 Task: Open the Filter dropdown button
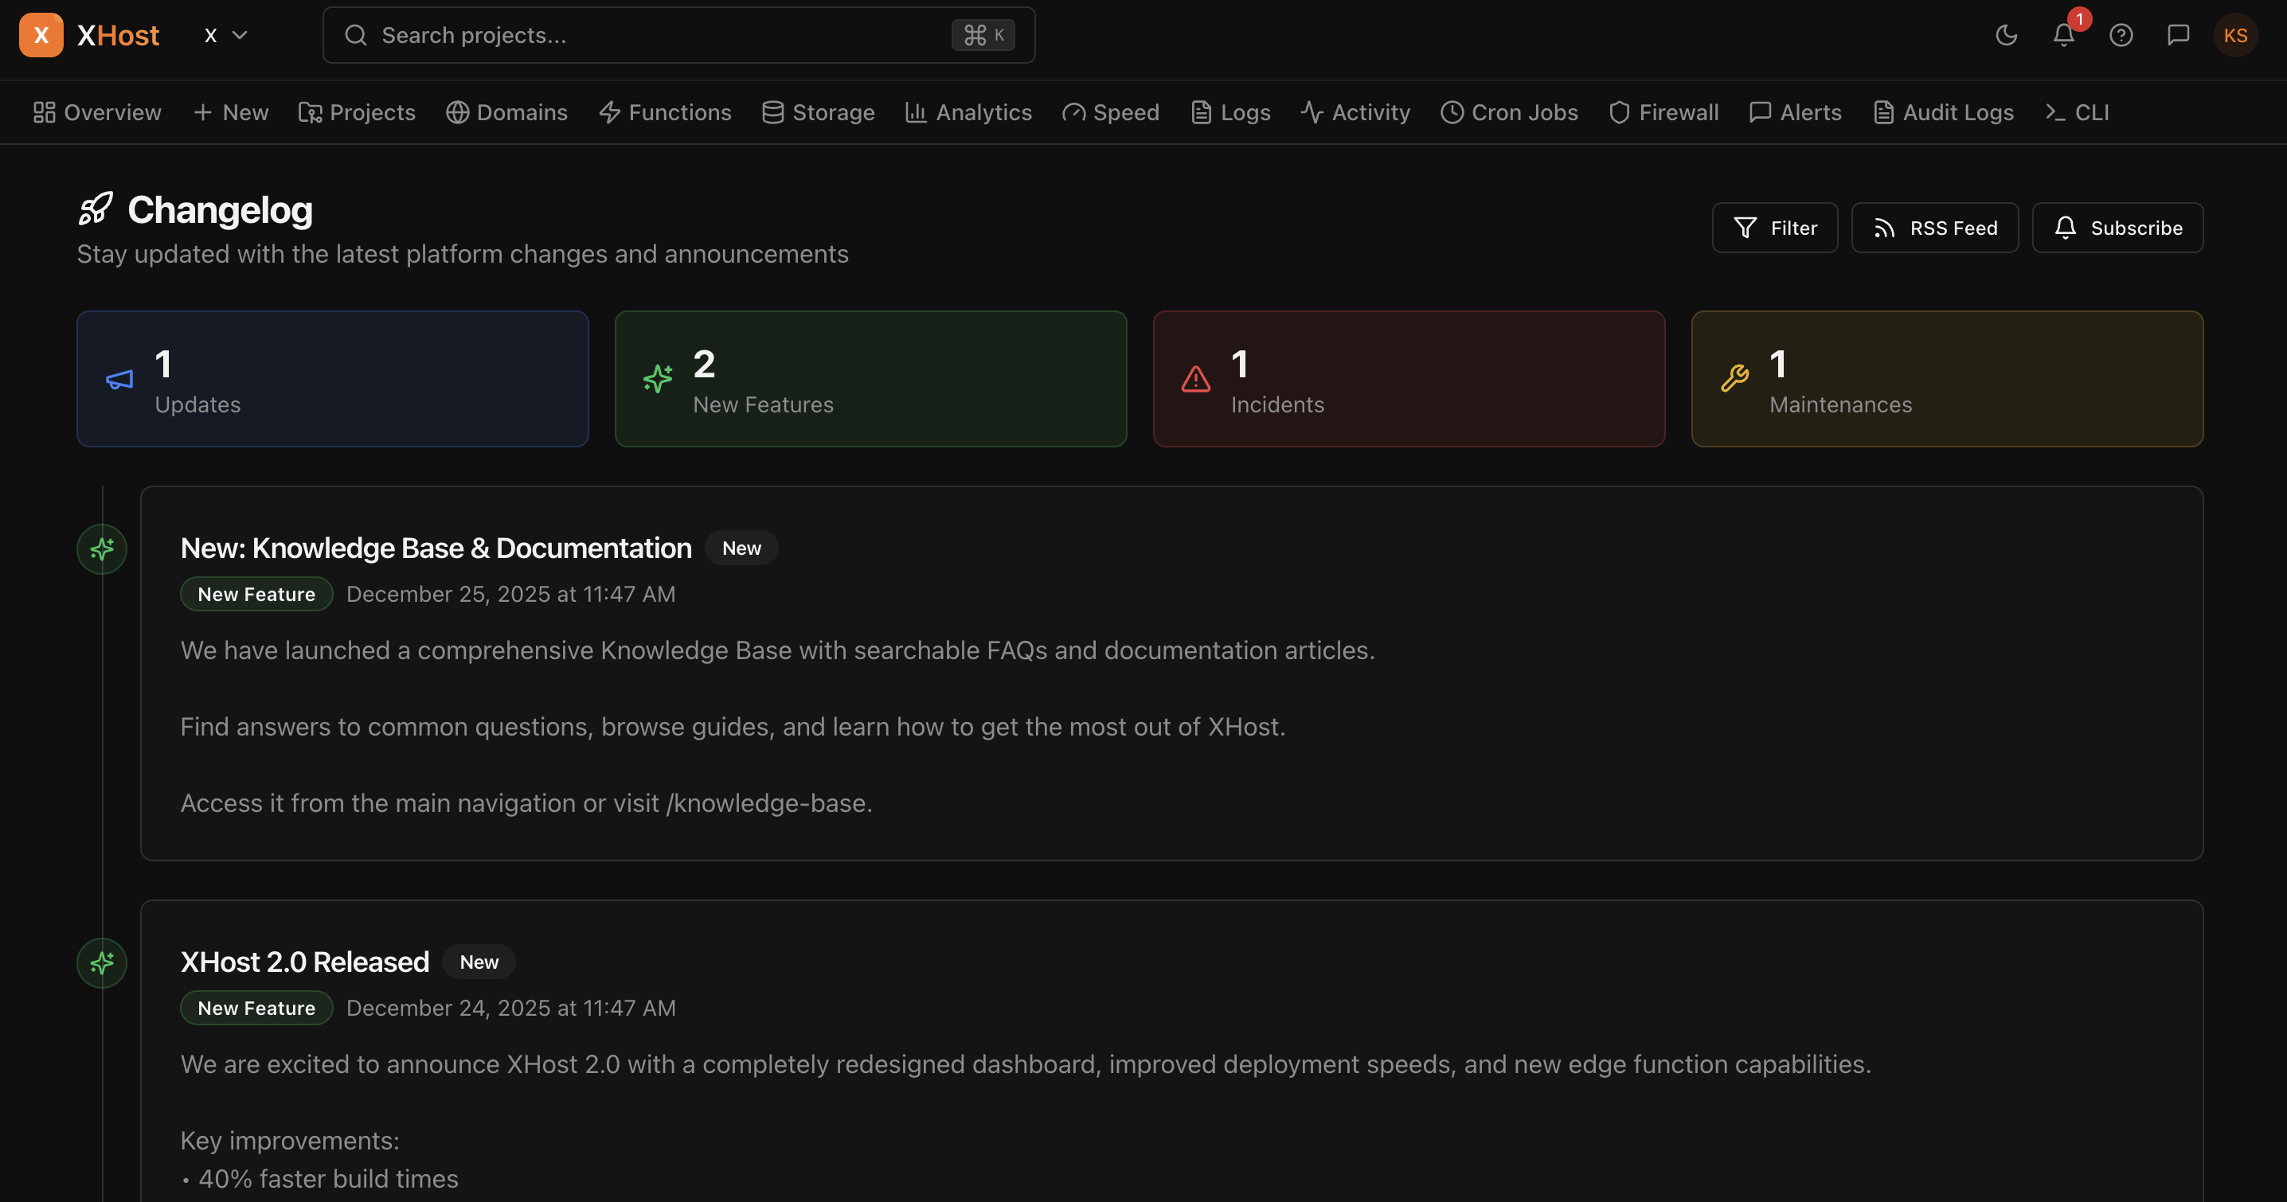click(1774, 228)
